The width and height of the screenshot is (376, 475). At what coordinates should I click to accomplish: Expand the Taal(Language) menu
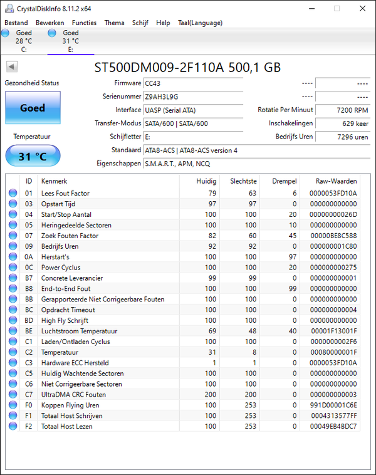tap(200, 23)
